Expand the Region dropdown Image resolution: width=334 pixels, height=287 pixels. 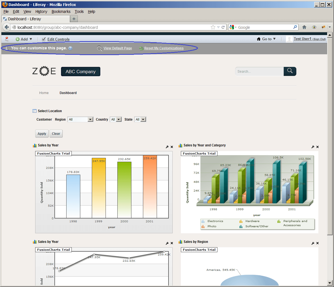coord(90,120)
